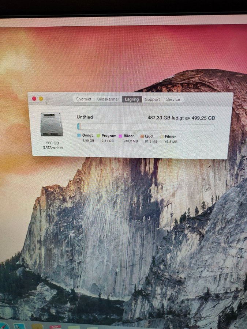Open the Support tab

(x=152, y=99)
